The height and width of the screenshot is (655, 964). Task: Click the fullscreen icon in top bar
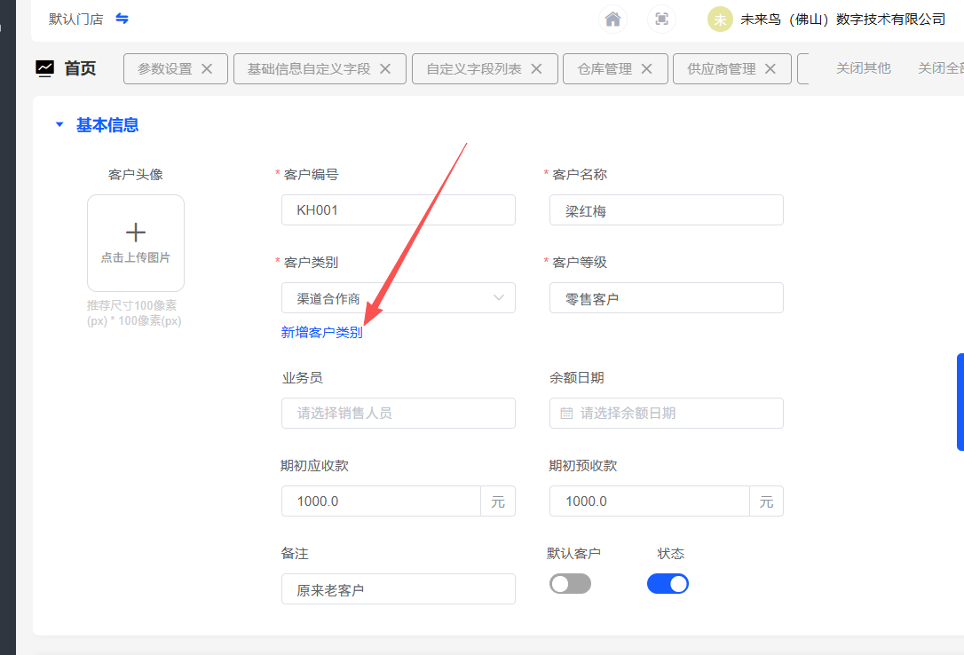[661, 19]
